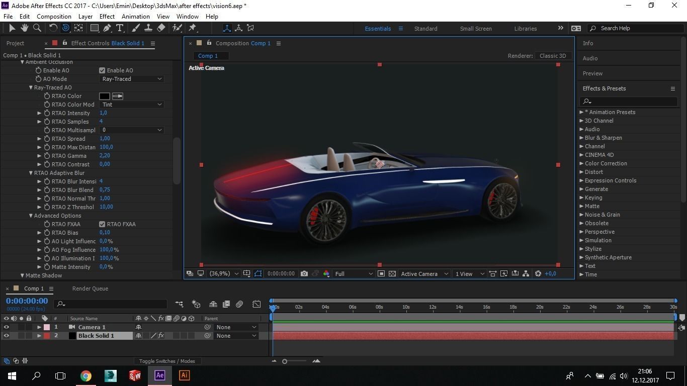Click the timeline zoom slider handle
Screen dimensions: 687x386
pyautogui.click(x=285, y=361)
